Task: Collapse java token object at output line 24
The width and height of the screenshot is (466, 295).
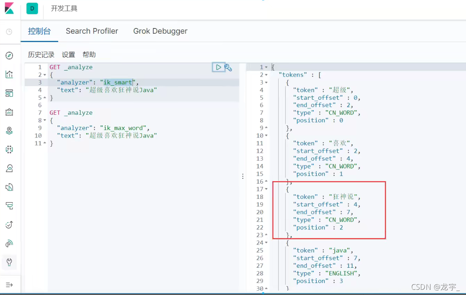Action: [266, 242]
